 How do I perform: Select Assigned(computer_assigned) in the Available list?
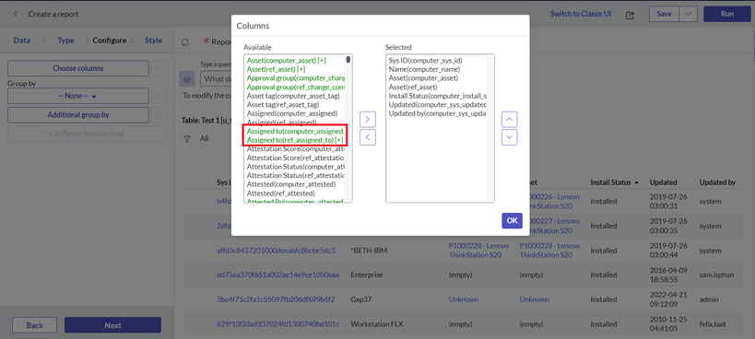click(292, 113)
